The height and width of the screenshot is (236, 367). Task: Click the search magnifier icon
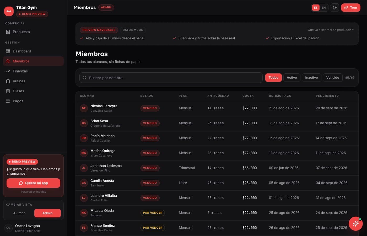(85, 78)
